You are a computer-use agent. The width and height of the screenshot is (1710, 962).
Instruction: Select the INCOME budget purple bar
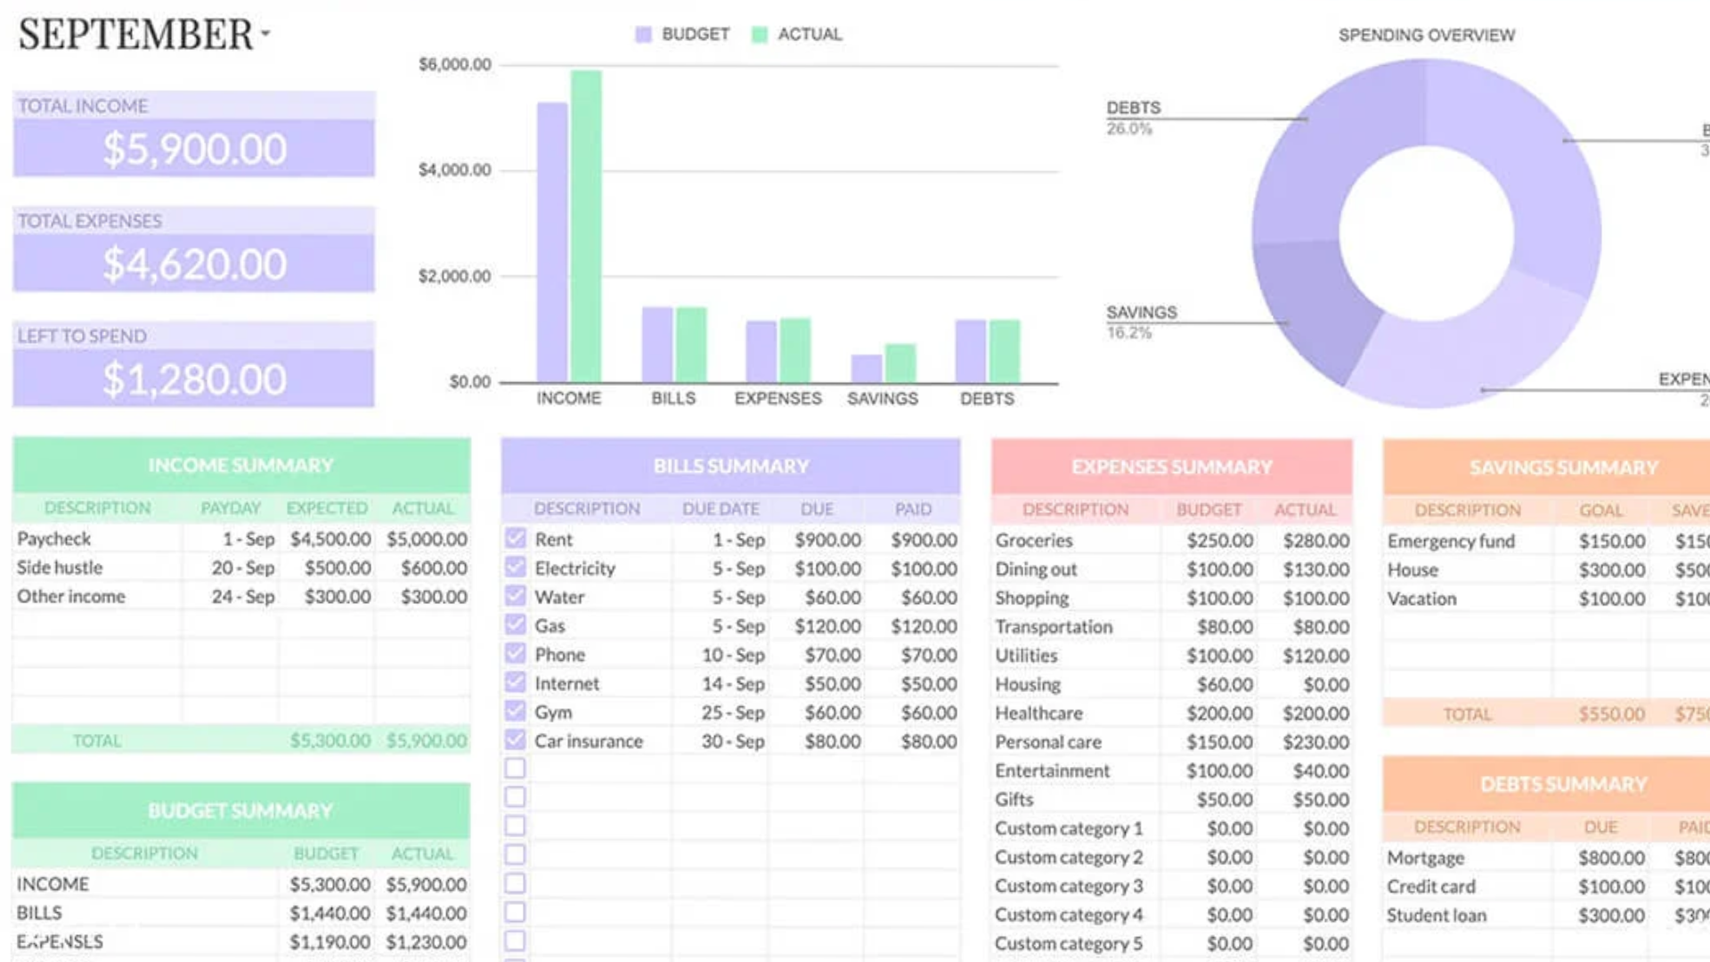(x=552, y=242)
